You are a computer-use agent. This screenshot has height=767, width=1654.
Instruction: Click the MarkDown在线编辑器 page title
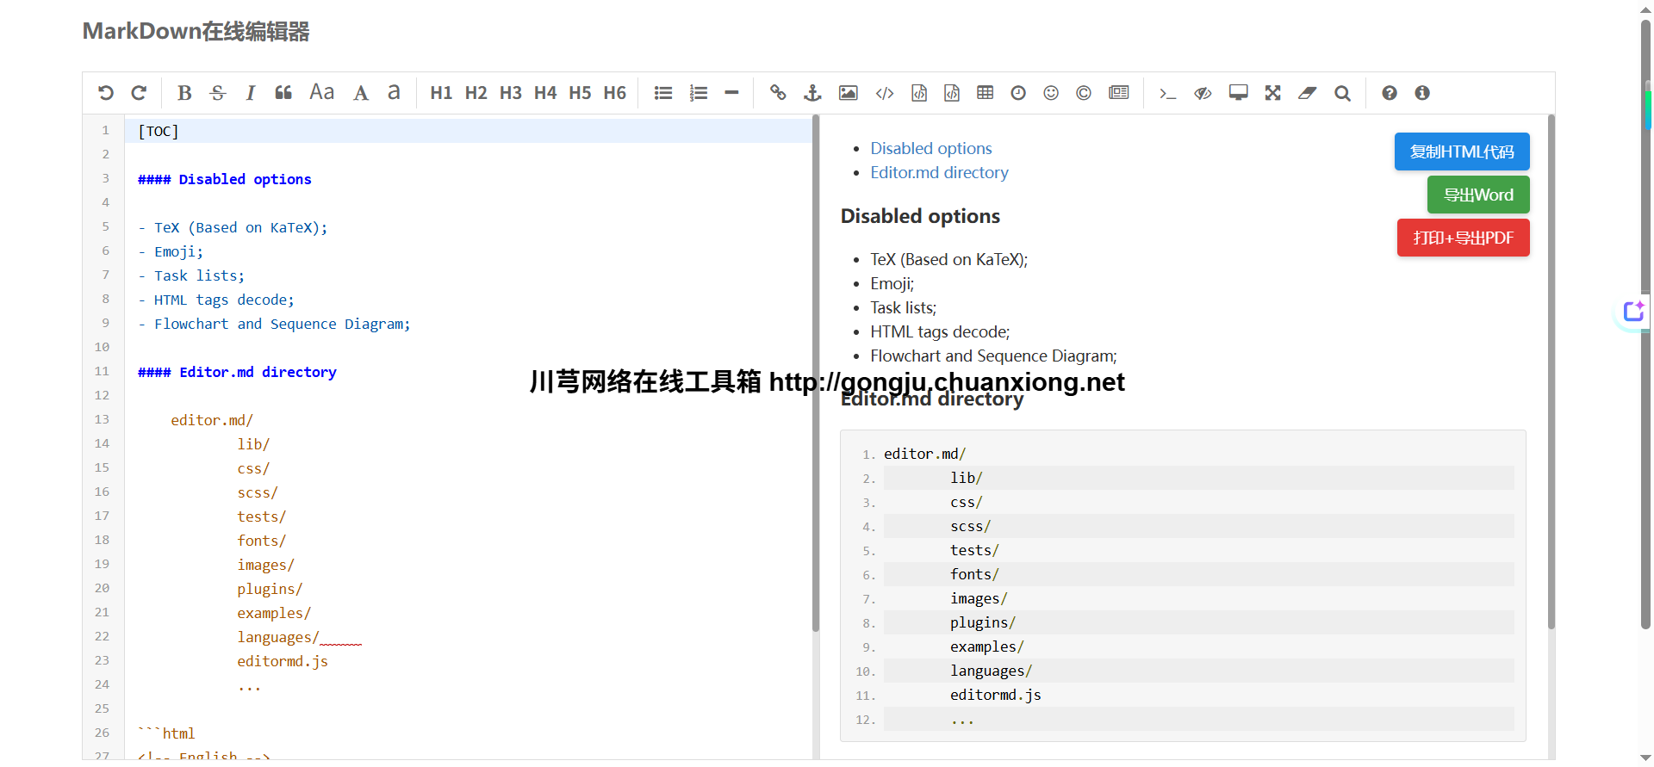coord(196,32)
